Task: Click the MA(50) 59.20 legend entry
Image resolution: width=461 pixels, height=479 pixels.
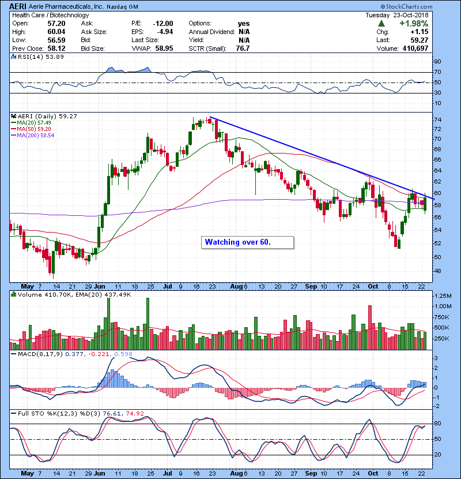Action: click(x=32, y=129)
